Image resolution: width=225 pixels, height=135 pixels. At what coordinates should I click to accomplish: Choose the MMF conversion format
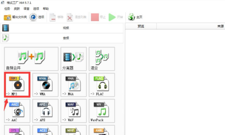74,130
